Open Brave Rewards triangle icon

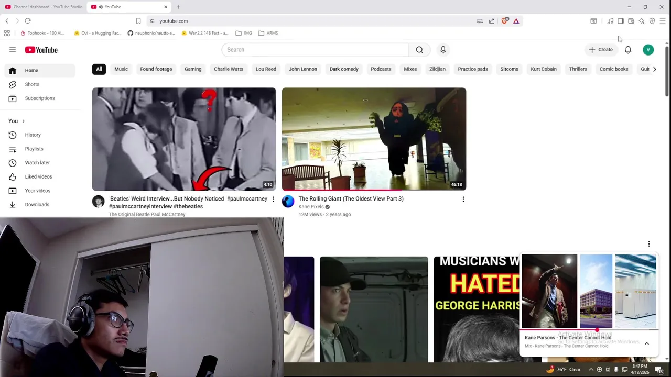(x=516, y=21)
